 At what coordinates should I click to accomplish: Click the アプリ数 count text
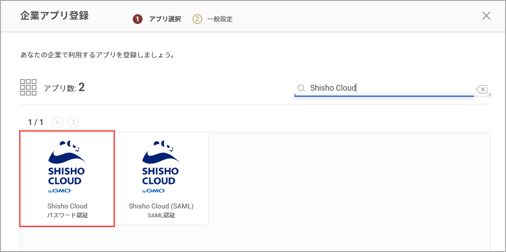64,88
